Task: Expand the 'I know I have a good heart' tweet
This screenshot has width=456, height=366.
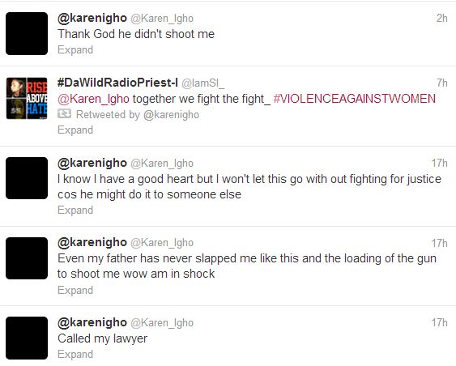Action: point(75,210)
